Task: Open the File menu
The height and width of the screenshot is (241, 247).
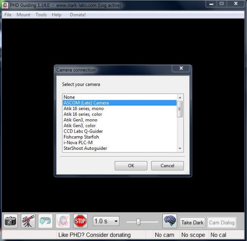Action: (8, 15)
